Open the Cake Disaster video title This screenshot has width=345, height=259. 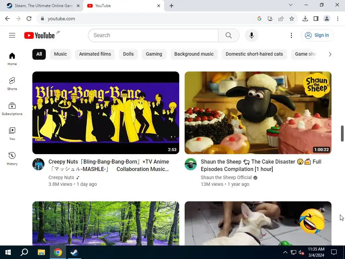pyautogui.click(x=261, y=165)
